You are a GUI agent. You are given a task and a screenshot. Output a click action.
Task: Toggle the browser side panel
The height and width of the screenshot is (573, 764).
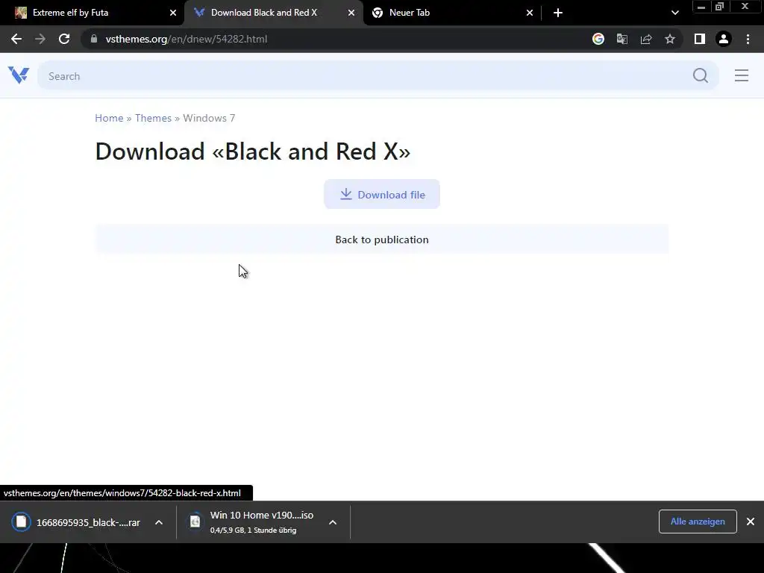pyautogui.click(x=699, y=39)
